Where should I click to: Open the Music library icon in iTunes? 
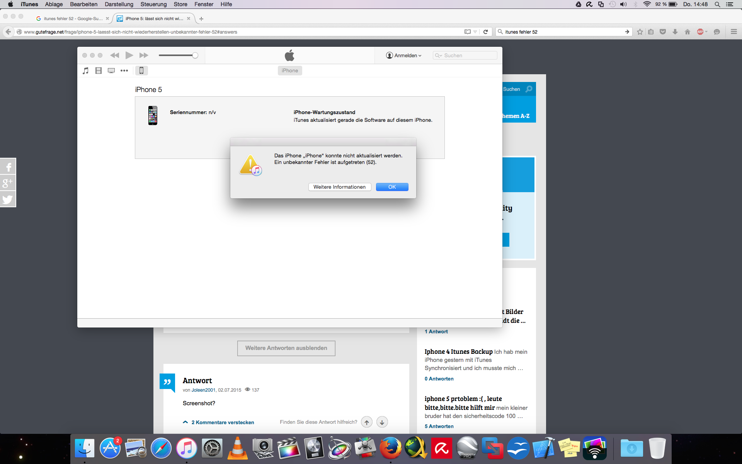tap(86, 71)
